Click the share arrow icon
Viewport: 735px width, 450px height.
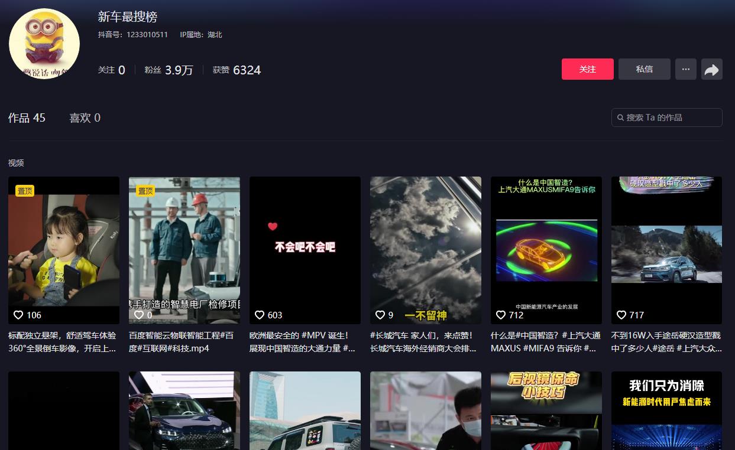[x=711, y=70]
